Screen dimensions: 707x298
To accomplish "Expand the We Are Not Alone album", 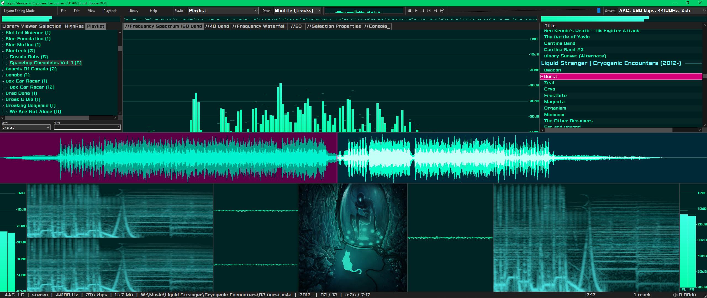I will pos(7,112).
